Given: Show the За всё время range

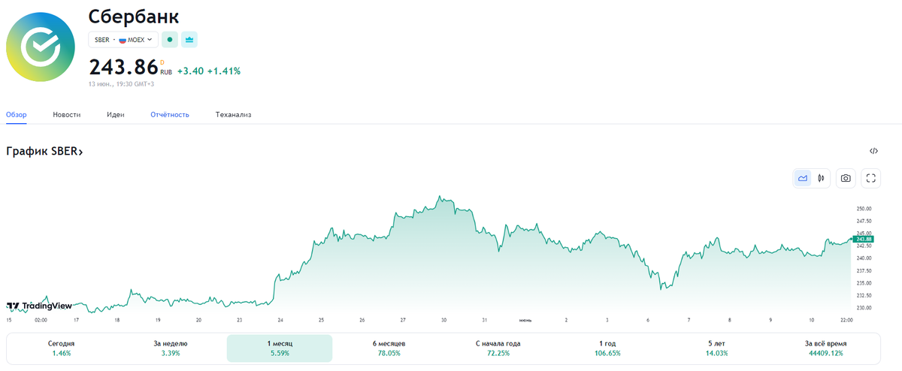Looking at the screenshot, I should point(825,348).
